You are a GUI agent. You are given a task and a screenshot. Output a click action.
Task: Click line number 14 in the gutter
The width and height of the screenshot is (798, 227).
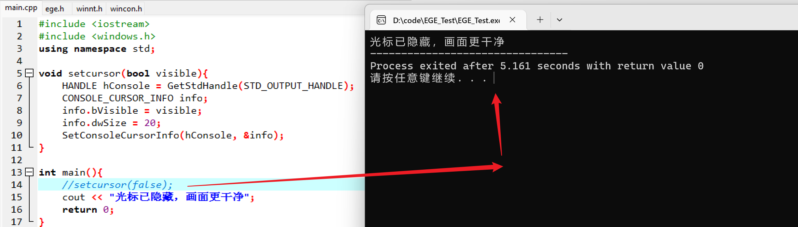tap(17, 185)
